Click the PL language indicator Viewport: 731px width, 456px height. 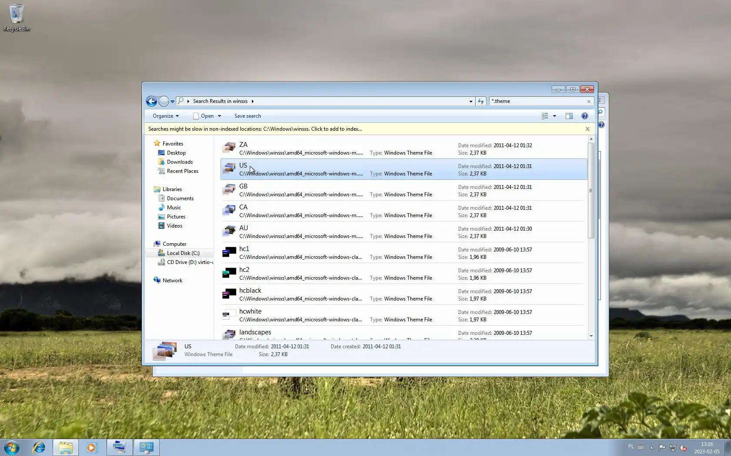(631, 446)
